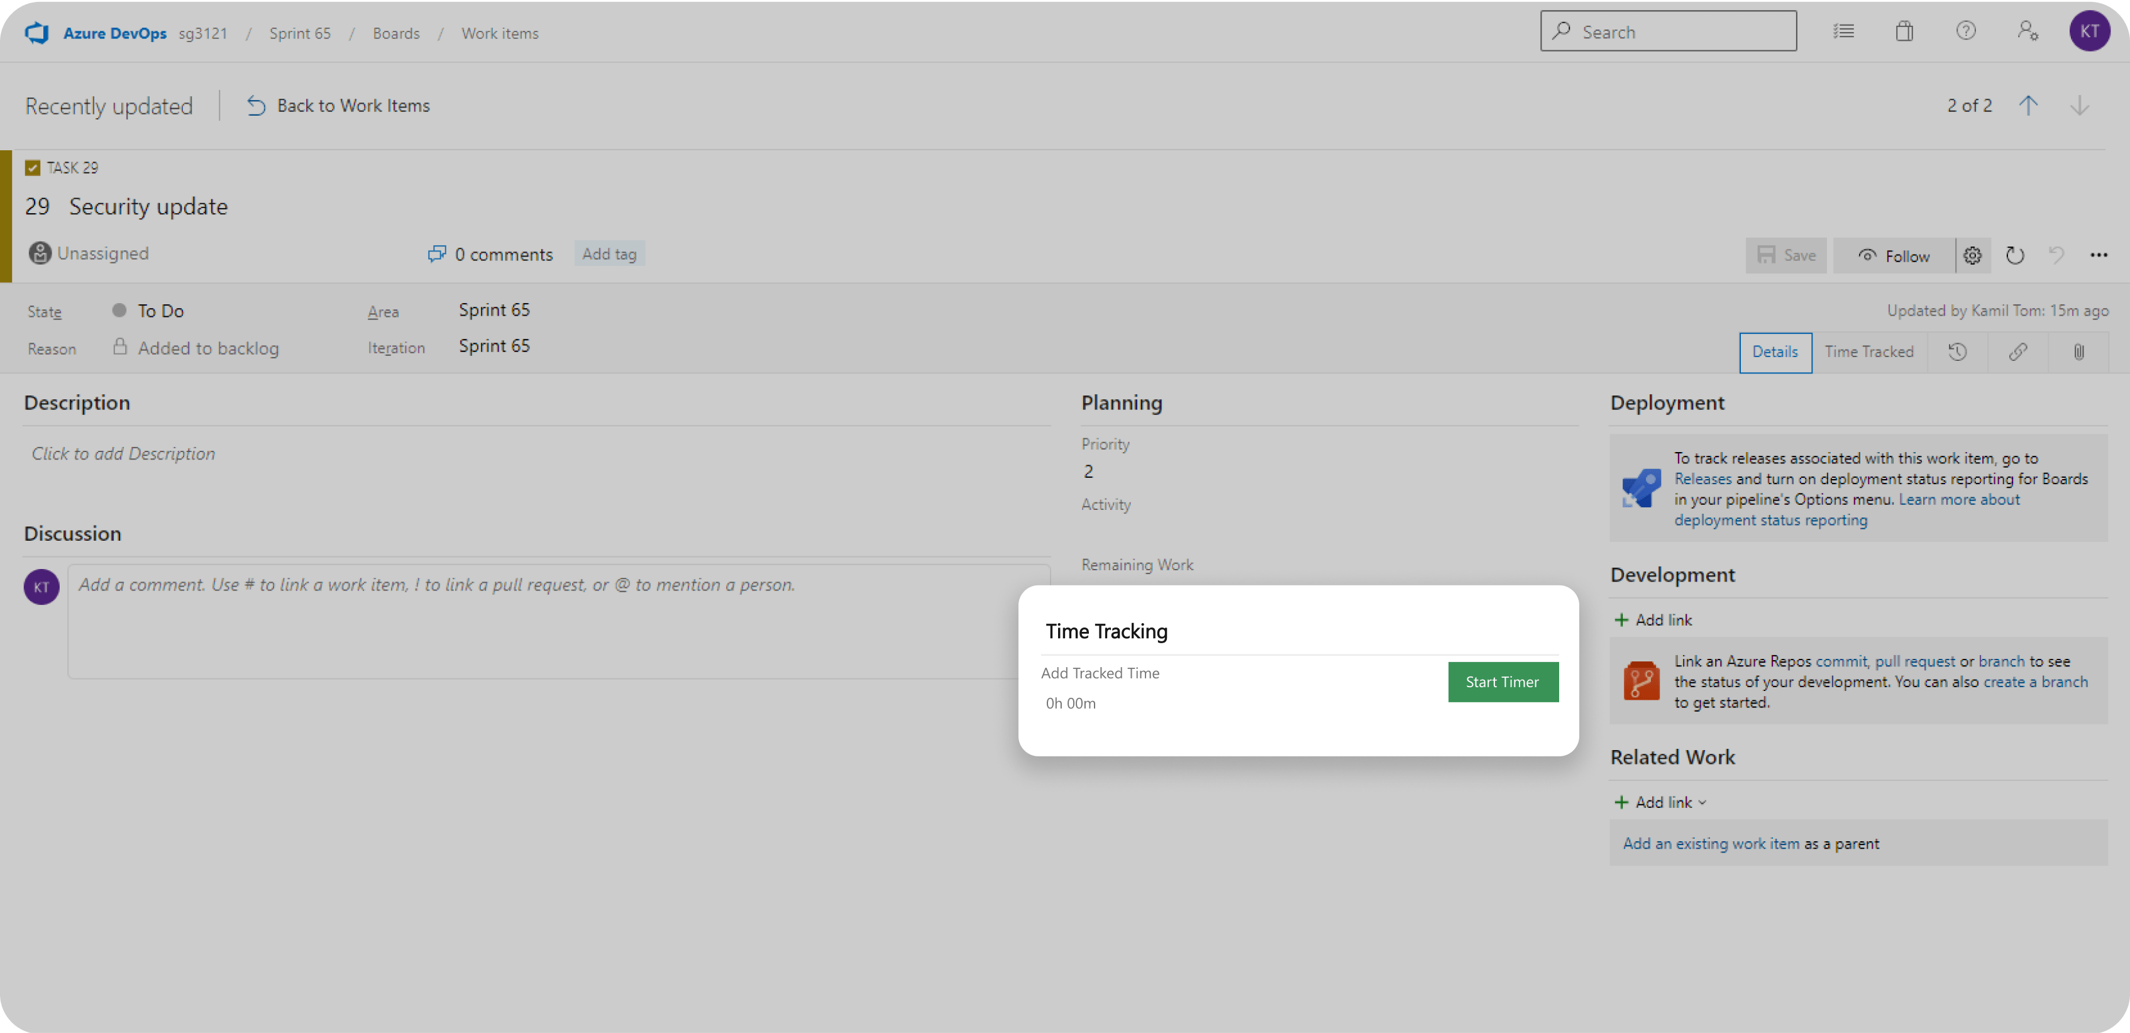Image resolution: width=2130 pixels, height=1033 pixels.
Task: Go Back to Work Items
Action: pos(338,106)
